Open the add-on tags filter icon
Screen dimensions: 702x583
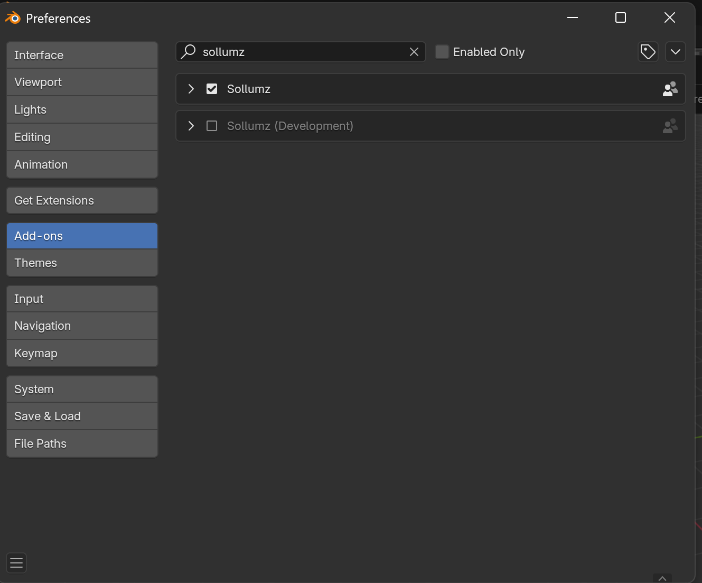click(648, 52)
